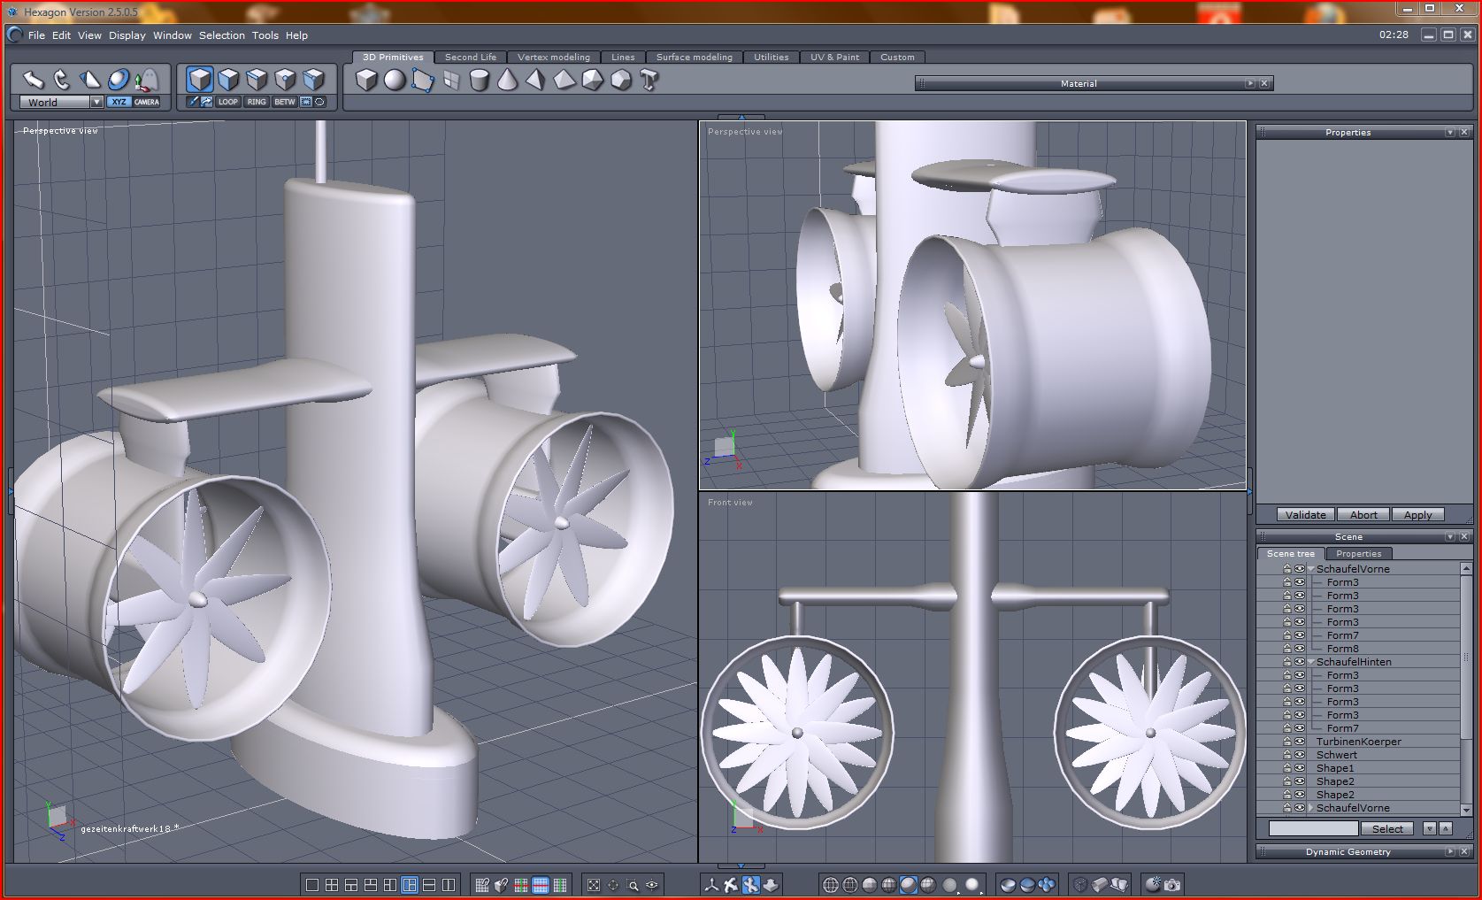The height and width of the screenshot is (900, 1482).
Task: Switch to the Vertex modeling tab
Action: [x=553, y=57]
